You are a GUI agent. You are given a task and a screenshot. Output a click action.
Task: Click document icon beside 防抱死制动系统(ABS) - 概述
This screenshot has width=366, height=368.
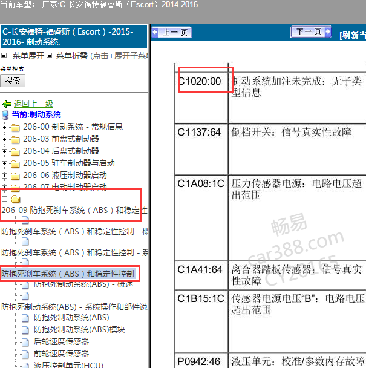[25, 285]
